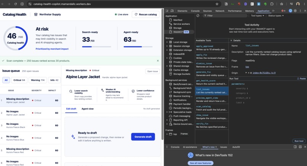The image size is (307, 166).
Task: Switch to the Elements panel tab
Action: (182, 11)
